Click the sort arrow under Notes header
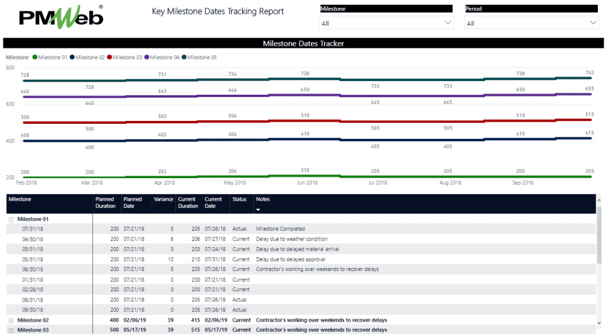This screenshot has height=336, width=611. [x=258, y=210]
